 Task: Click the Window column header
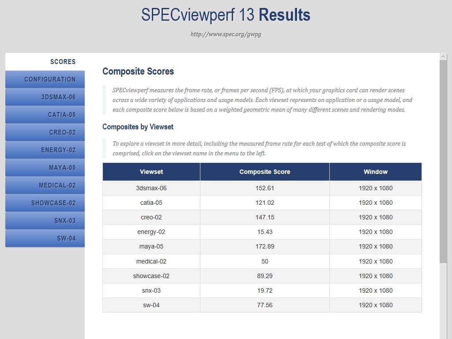pos(376,172)
